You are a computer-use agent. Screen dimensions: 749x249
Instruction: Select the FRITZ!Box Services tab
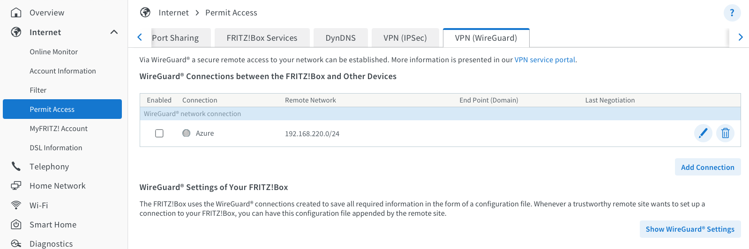click(x=262, y=38)
